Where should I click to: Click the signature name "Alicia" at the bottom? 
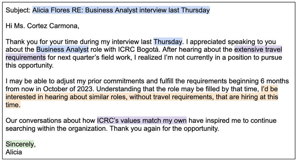tap(14, 152)
